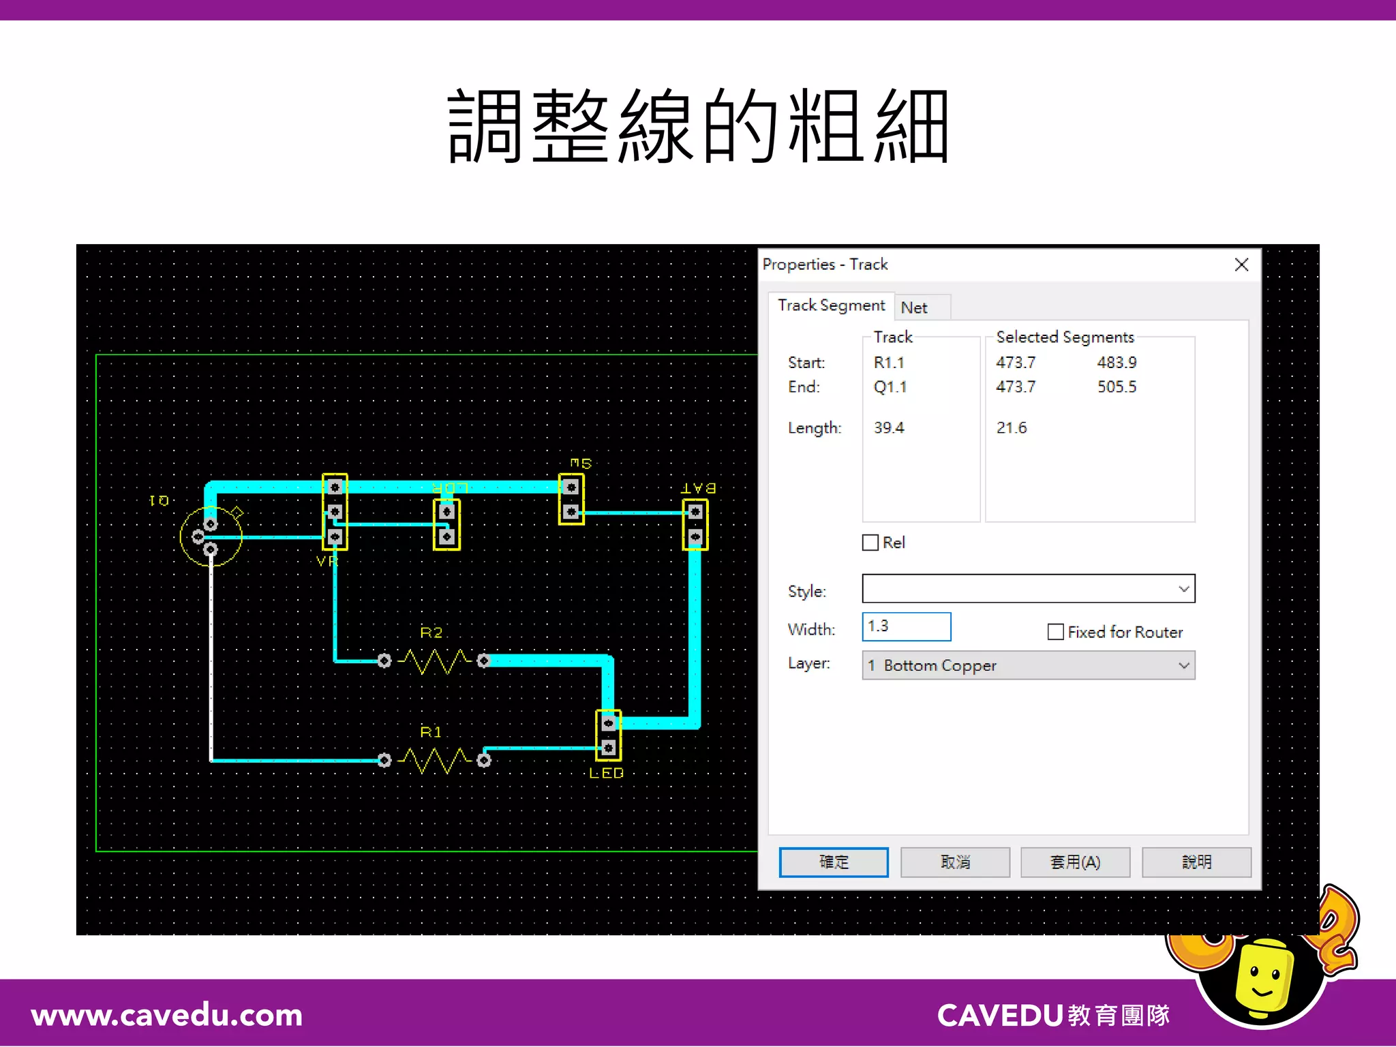Close the Properties - Track dialog
Screen dimensions: 1396x1047
[1241, 264]
